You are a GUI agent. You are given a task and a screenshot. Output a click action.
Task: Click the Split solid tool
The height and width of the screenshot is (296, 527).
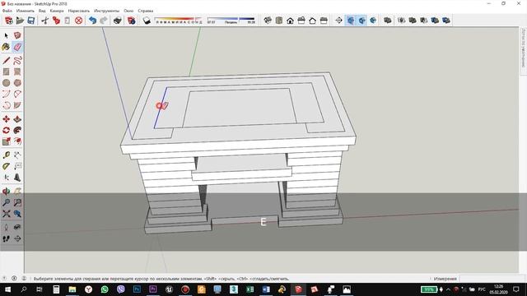coord(446,21)
